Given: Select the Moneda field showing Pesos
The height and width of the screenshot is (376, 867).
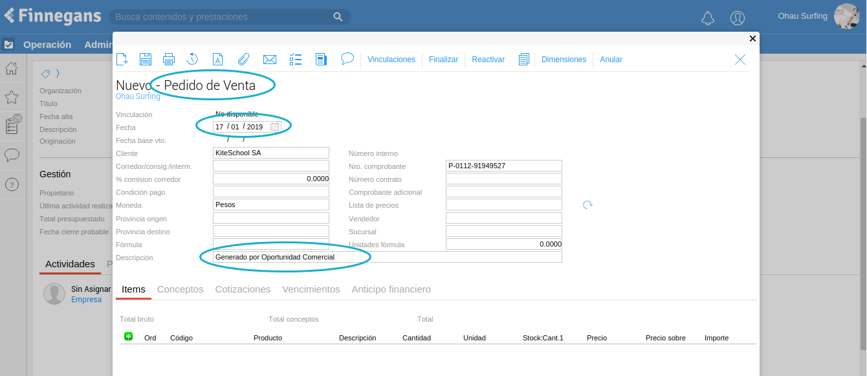Looking at the screenshot, I should pyautogui.click(x=270, y=205).
